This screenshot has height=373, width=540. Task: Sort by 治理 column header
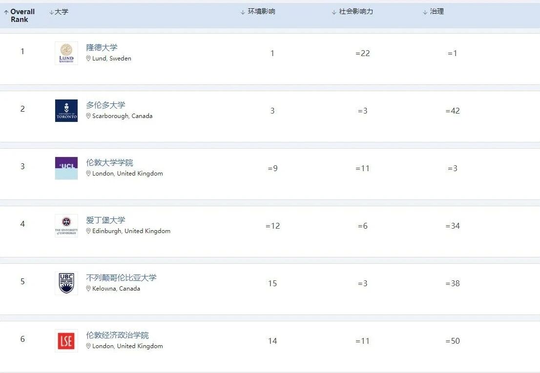click(436, 12)
